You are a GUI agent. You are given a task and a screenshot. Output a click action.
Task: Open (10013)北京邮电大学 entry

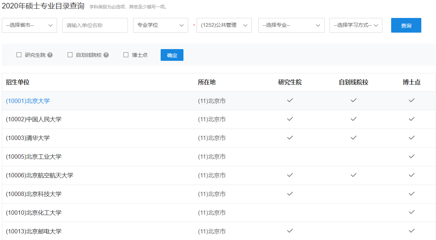tap(34, 231)
